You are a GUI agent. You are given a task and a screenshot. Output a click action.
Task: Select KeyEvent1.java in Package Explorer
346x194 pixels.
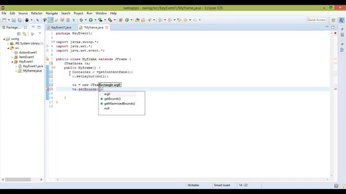[33, 66]
